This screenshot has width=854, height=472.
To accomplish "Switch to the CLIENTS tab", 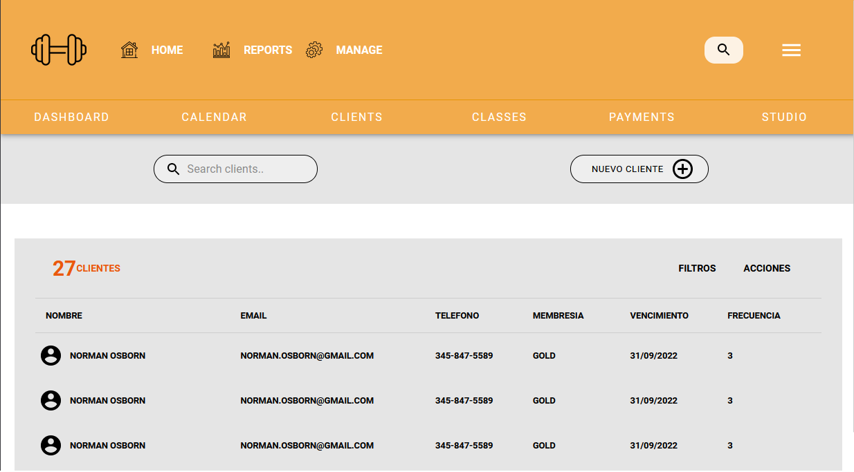I will coord(357,117).
